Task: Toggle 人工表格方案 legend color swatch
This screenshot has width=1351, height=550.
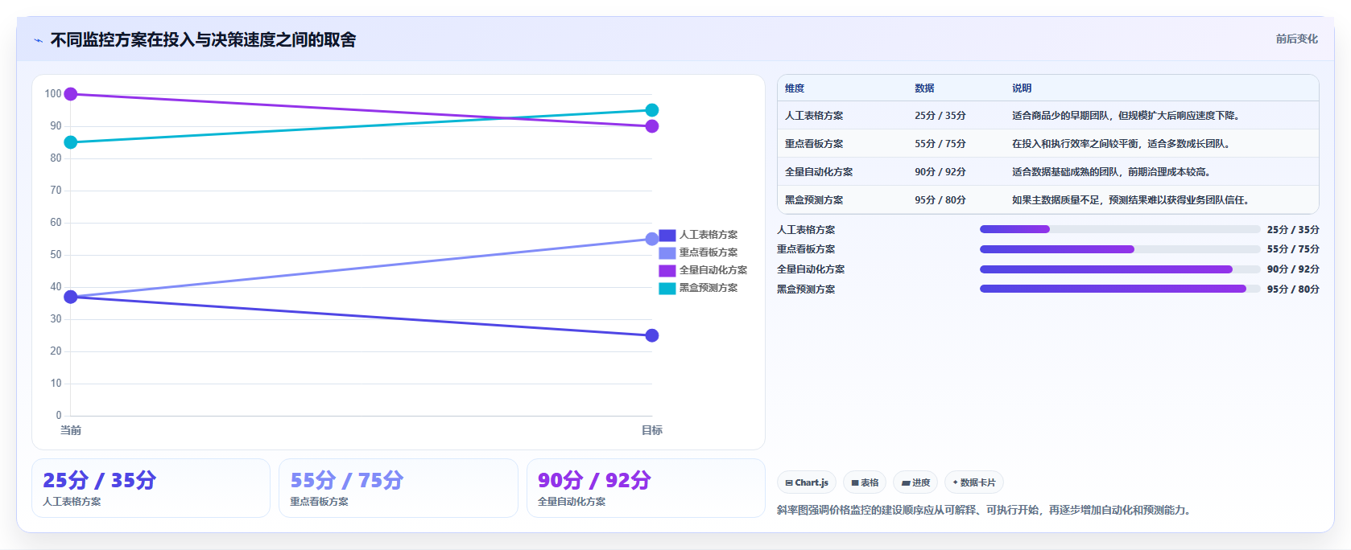Action: 667,235
